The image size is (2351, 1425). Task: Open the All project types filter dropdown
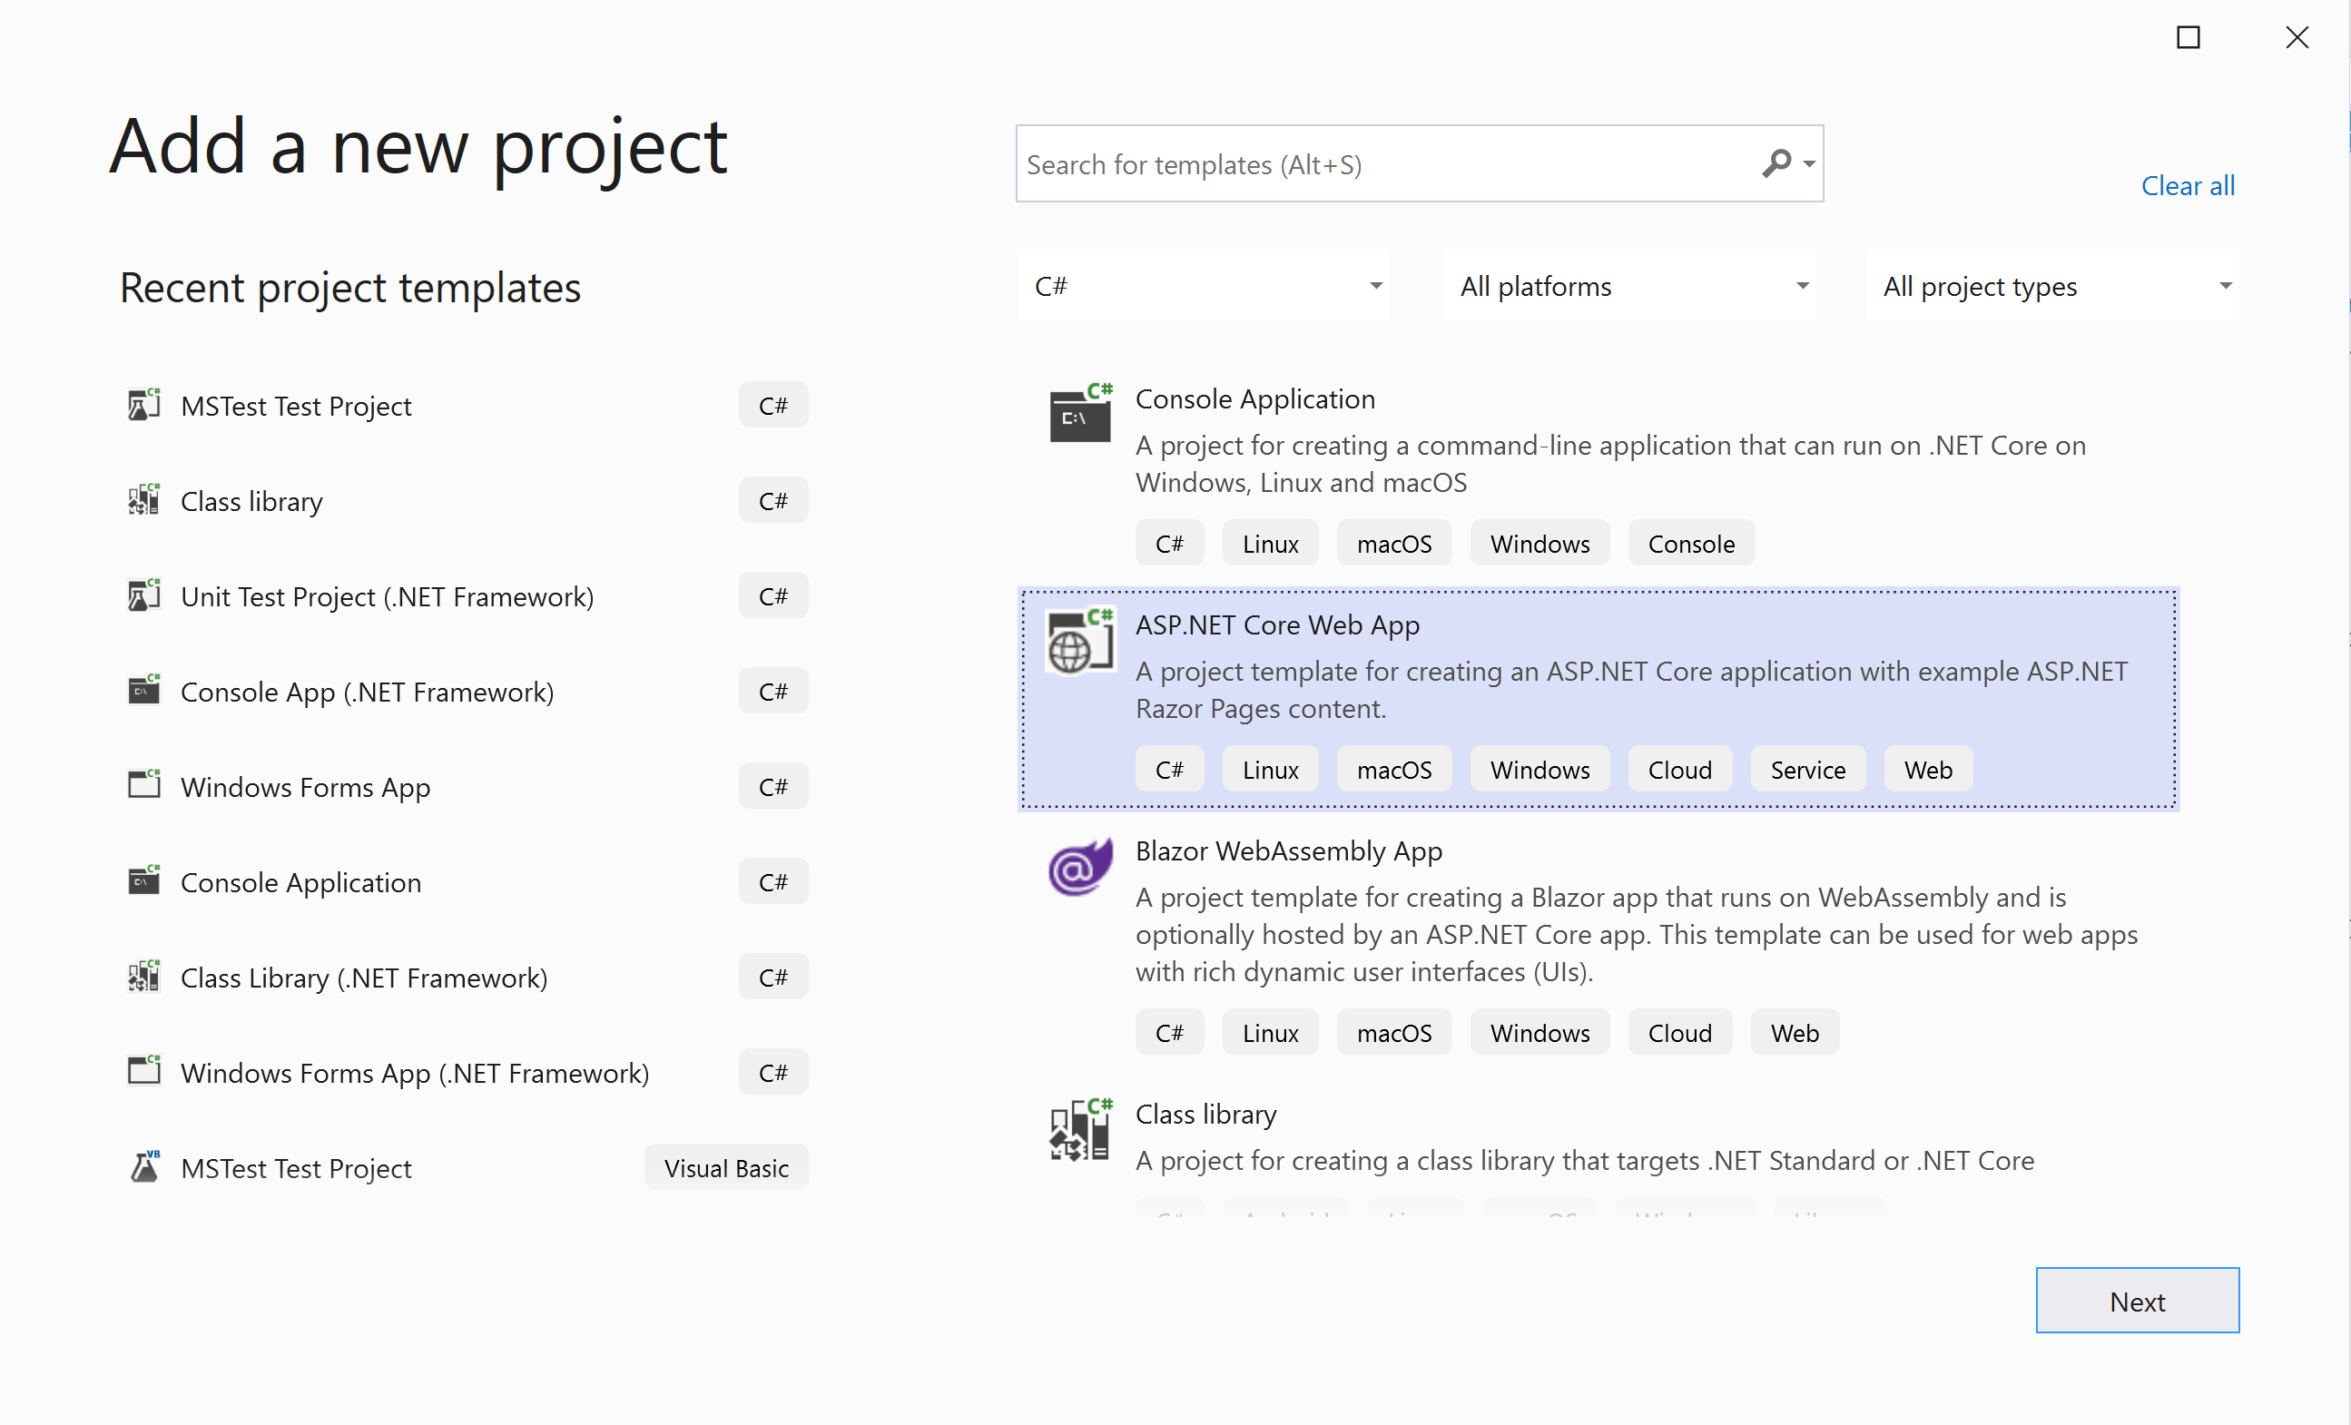pos(2052,285)
